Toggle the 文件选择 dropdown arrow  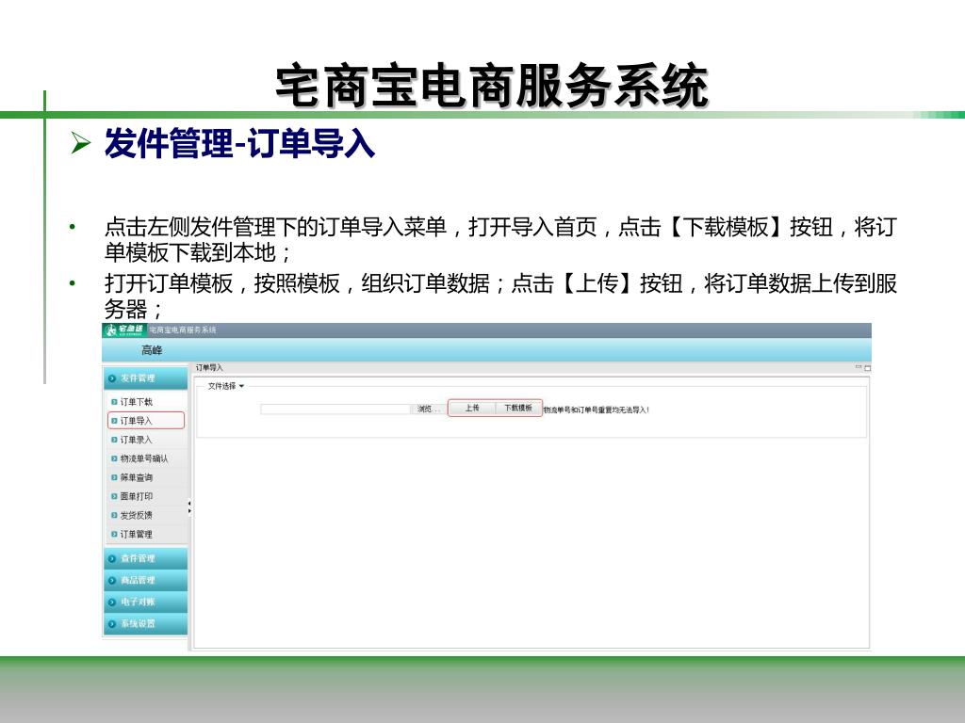click(241, 386)
